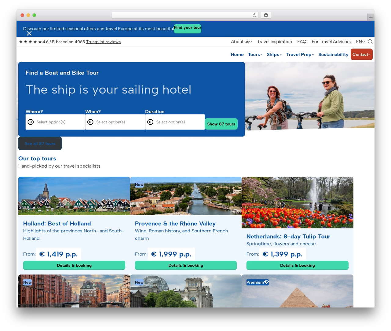
Task: Click See all 87 tours button
Action: (40, 144)
